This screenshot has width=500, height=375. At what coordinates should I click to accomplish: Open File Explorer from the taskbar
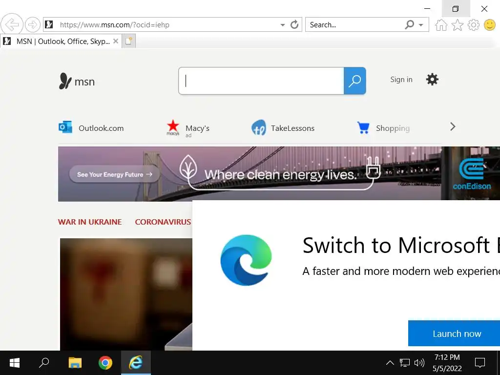pos(75,363)
